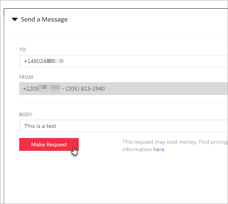Focus the TO phone number field
The width and height of the screenshot is (228, 204).
pos(124,61)
